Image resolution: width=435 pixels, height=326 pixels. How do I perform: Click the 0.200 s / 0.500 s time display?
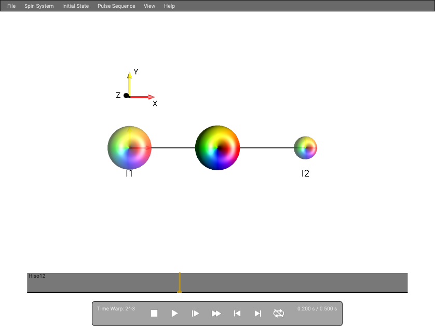317,308
